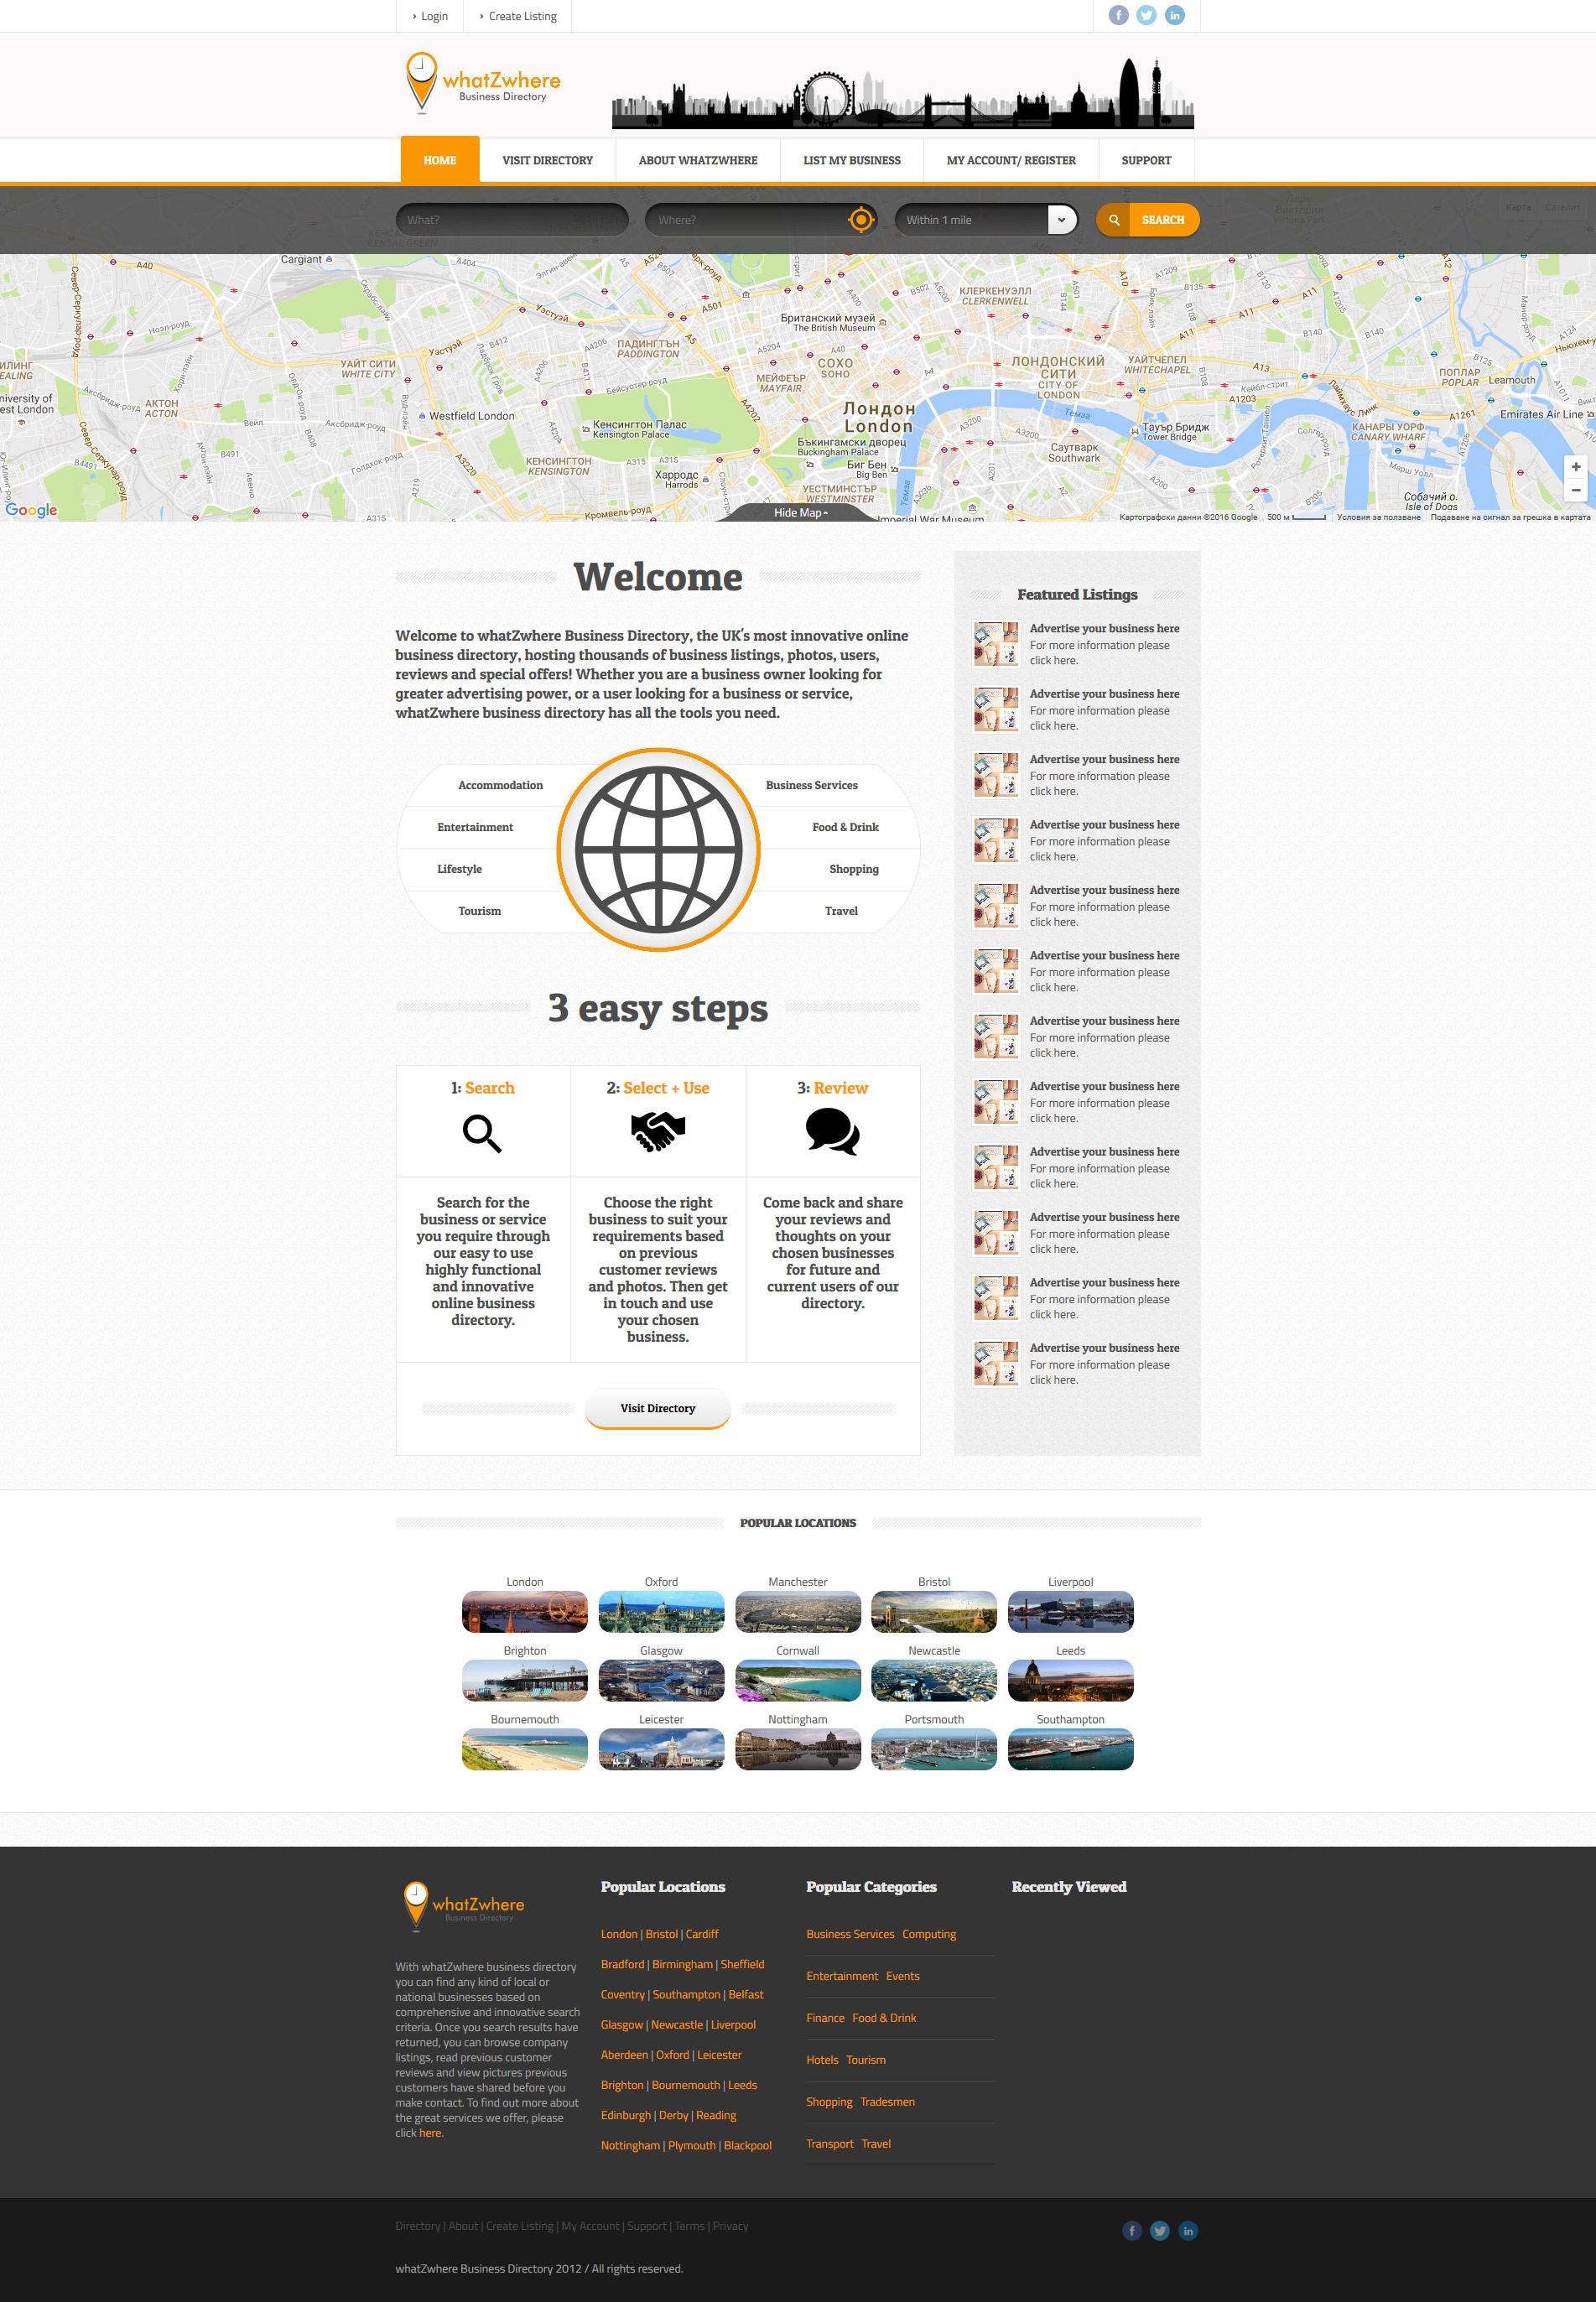
Task: Open VISIT DIRECTORY menu item
Action: click(x=547, y=160)
